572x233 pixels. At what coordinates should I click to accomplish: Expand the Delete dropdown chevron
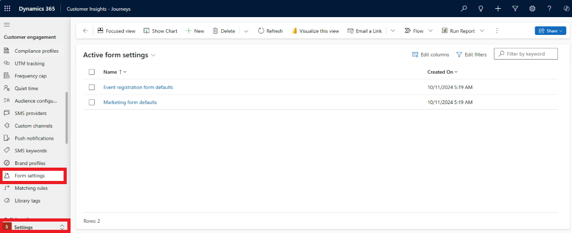click(246, 31)
